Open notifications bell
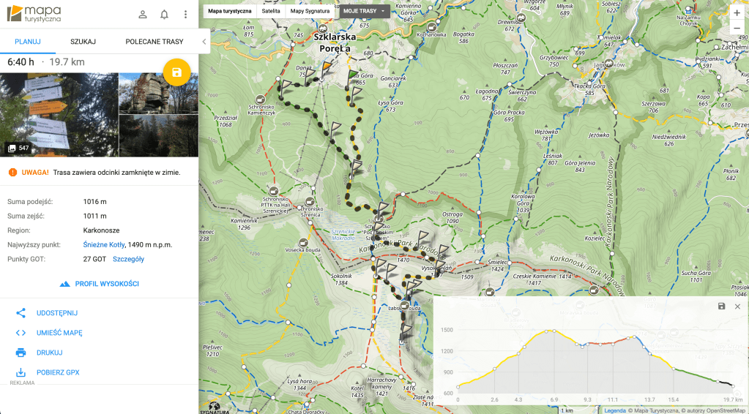 tap(164, 15)
